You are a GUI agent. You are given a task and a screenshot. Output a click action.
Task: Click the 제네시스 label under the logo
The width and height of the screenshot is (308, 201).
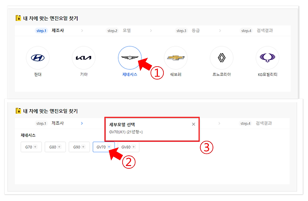(x=130, y=74)
